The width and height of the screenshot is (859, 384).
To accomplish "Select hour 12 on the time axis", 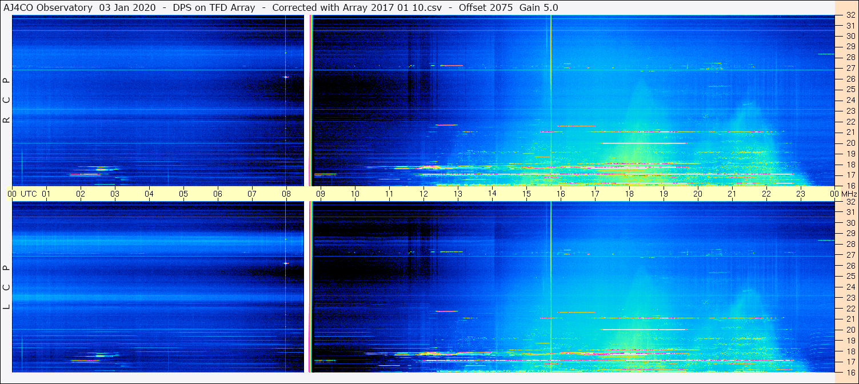I will click(x=423, y=194).
